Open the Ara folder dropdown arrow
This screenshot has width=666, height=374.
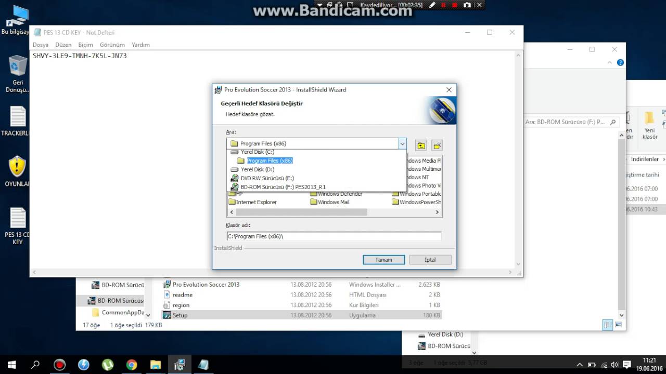tap(402, 143)
